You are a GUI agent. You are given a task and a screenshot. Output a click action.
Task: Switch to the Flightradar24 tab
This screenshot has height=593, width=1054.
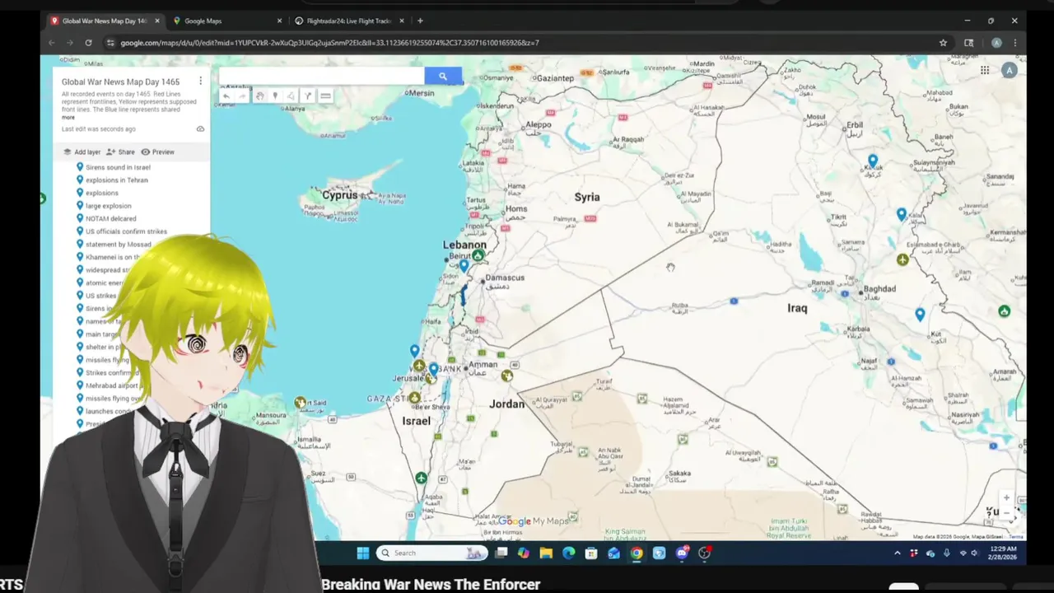(347, 21)
